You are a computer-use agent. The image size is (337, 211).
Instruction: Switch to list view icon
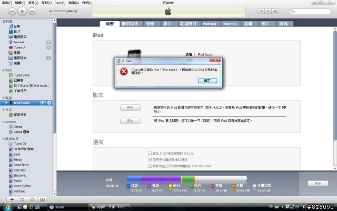(261, 11)
